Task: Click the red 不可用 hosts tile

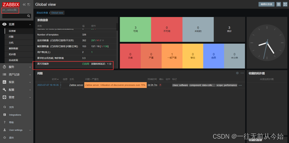Action: point(167,29)
